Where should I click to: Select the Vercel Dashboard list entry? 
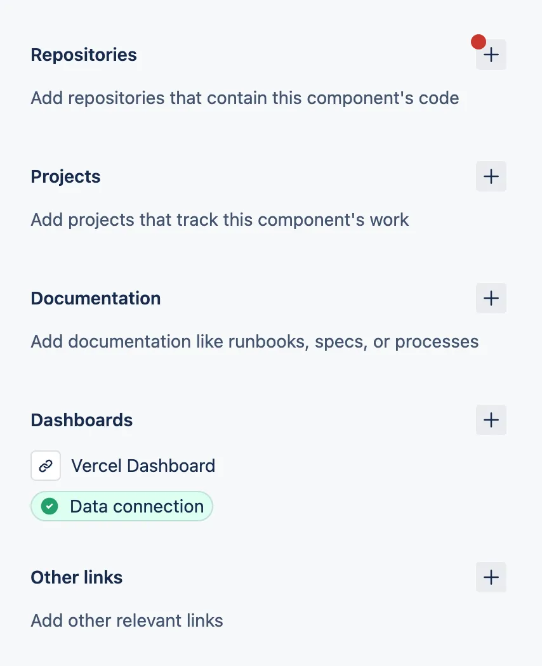click(143, 465)
